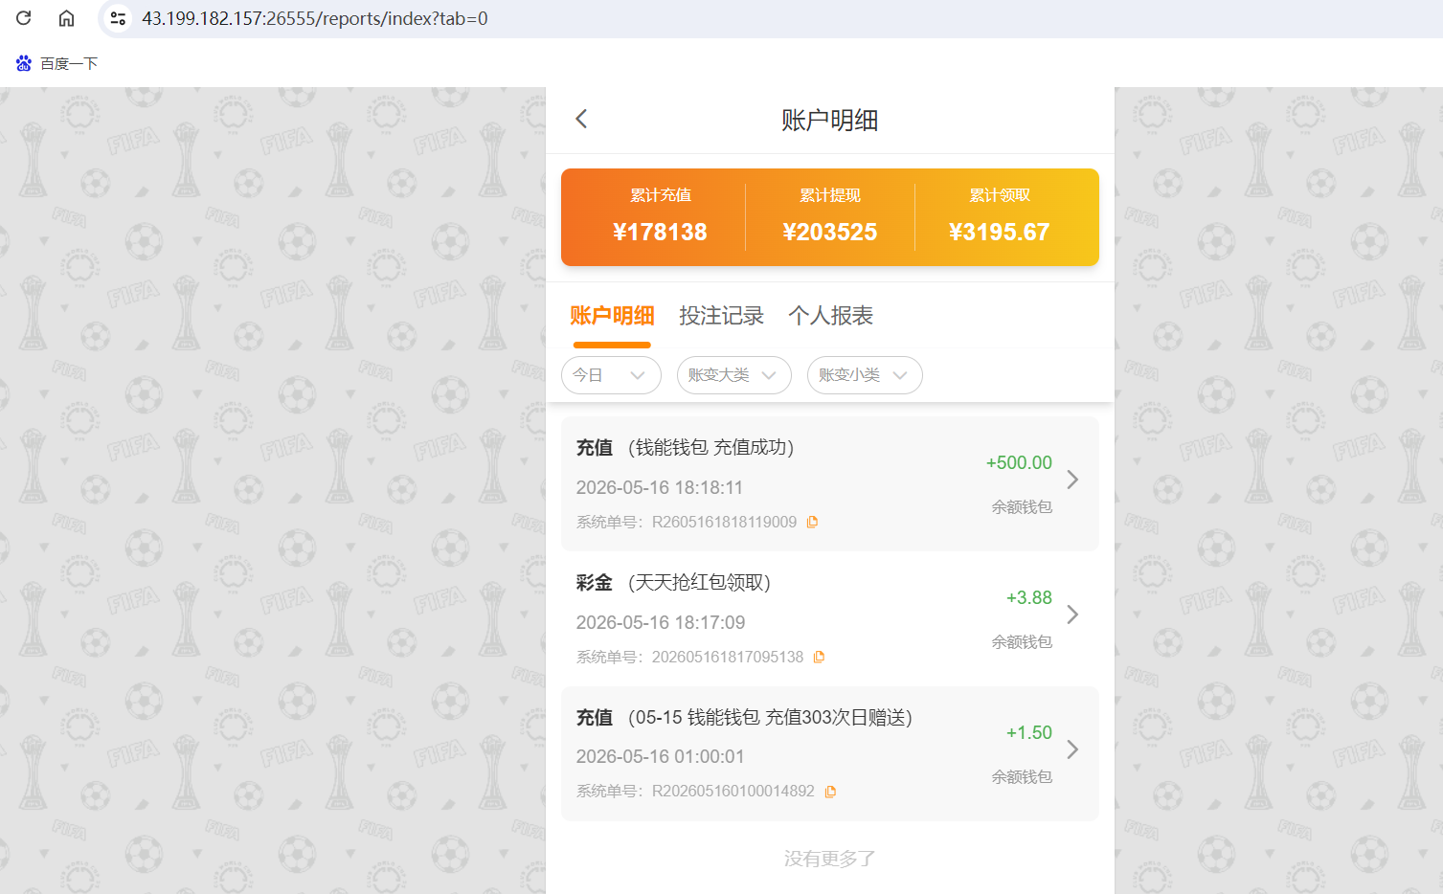The image size is (1443, 894).
Task: Go back using the left arrow icon
Action: pos(581,119)
